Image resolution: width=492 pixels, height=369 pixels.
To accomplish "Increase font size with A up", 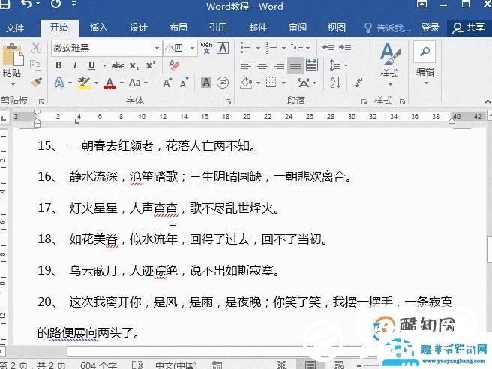I will (167, 82).
